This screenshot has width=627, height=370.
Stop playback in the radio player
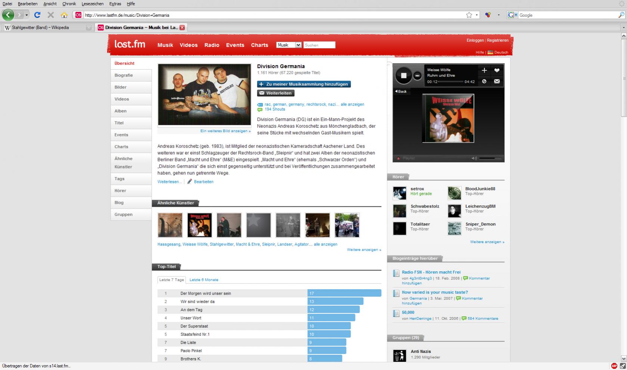coord(403,76)
